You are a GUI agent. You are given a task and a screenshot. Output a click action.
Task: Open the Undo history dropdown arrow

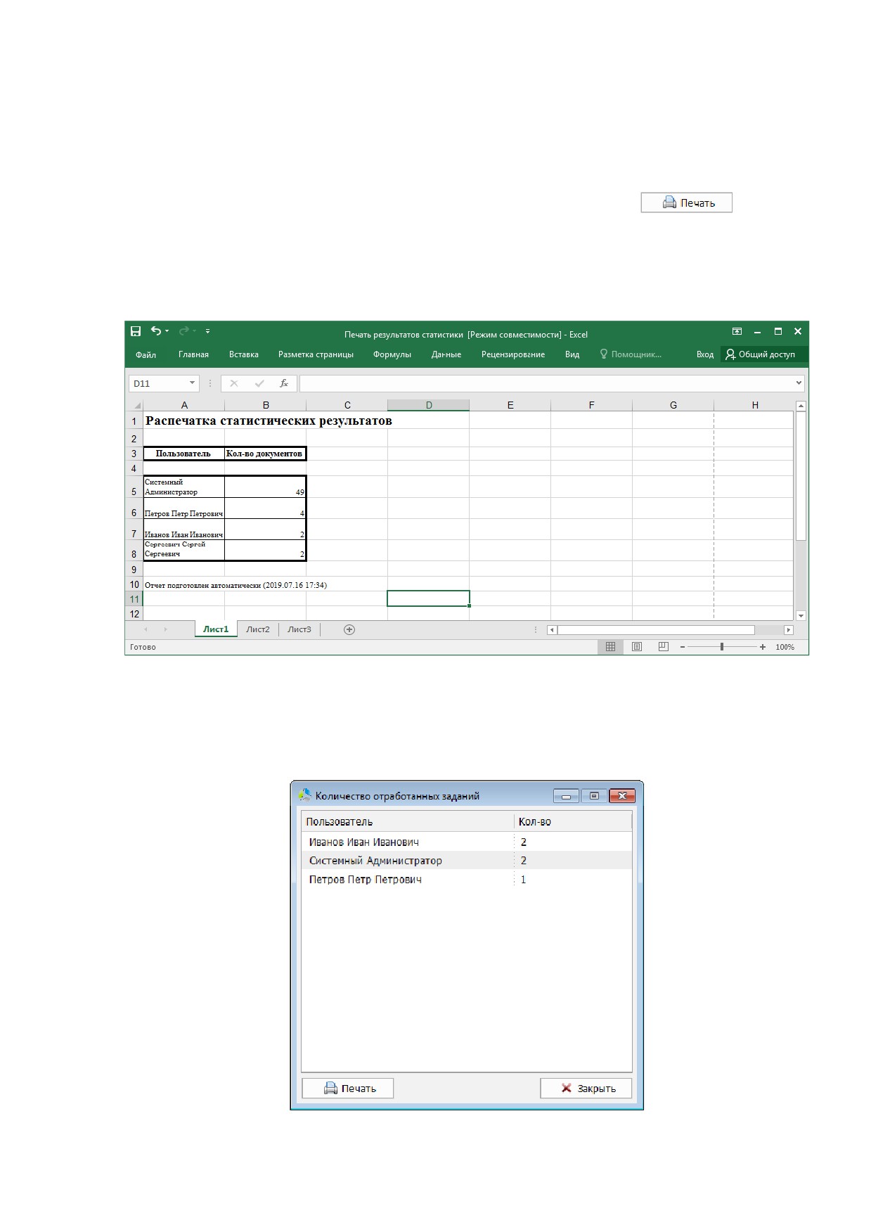click(167, 331)
